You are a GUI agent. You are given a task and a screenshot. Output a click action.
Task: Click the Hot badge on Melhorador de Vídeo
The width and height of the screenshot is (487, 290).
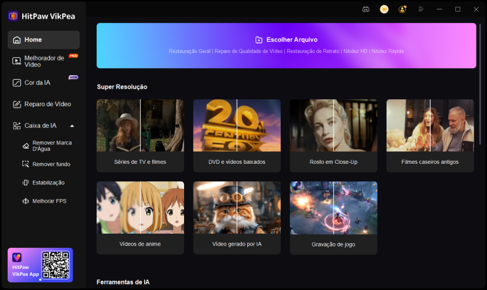(x=73, y=56)
